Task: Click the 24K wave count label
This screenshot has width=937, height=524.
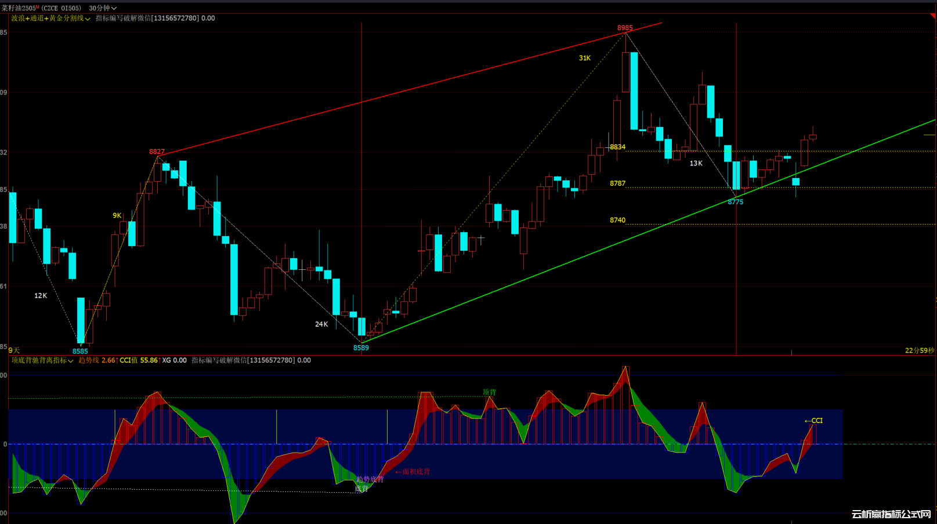Action: tap(321, 324)
